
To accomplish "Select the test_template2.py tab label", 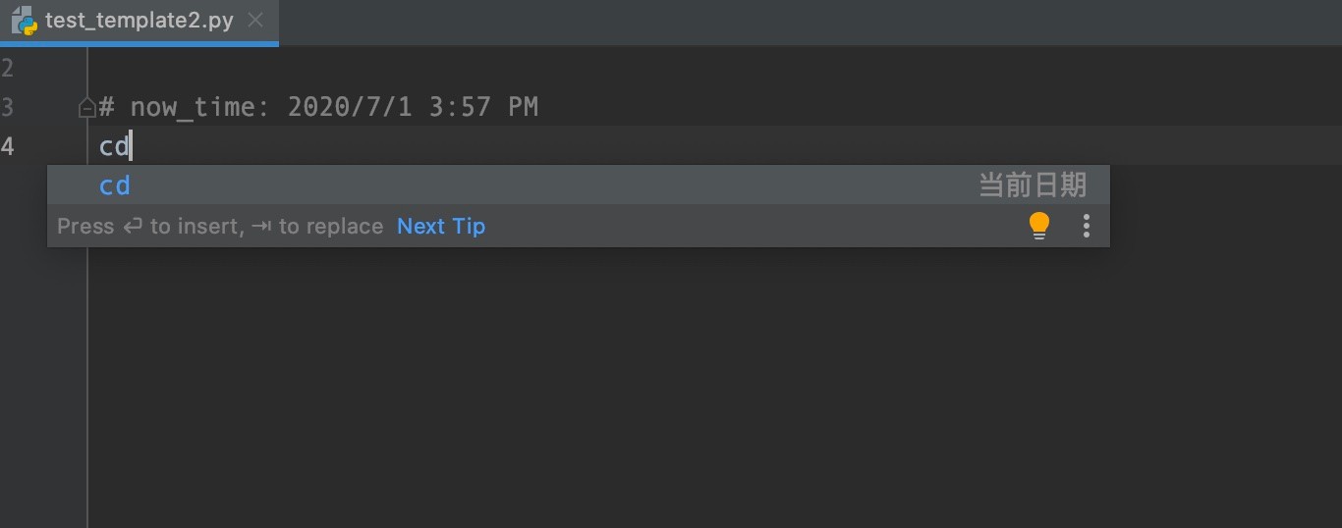I will [140, 21].
